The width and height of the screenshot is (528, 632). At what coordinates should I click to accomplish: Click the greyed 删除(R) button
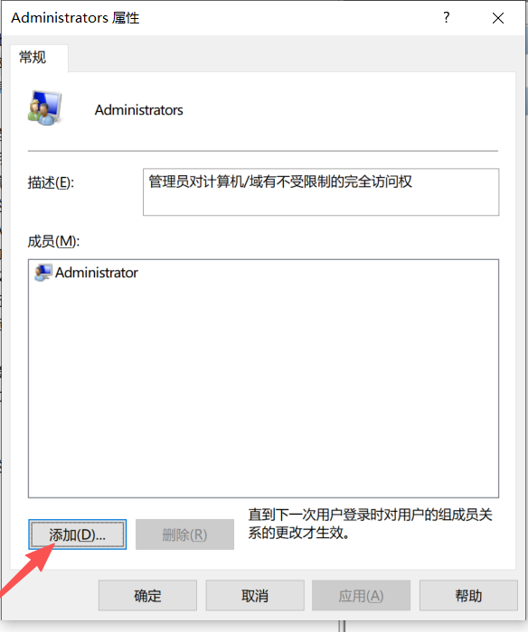pos(184,534)
